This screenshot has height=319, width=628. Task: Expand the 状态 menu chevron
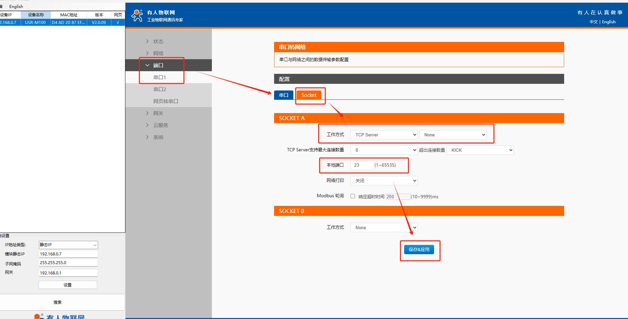147,41
